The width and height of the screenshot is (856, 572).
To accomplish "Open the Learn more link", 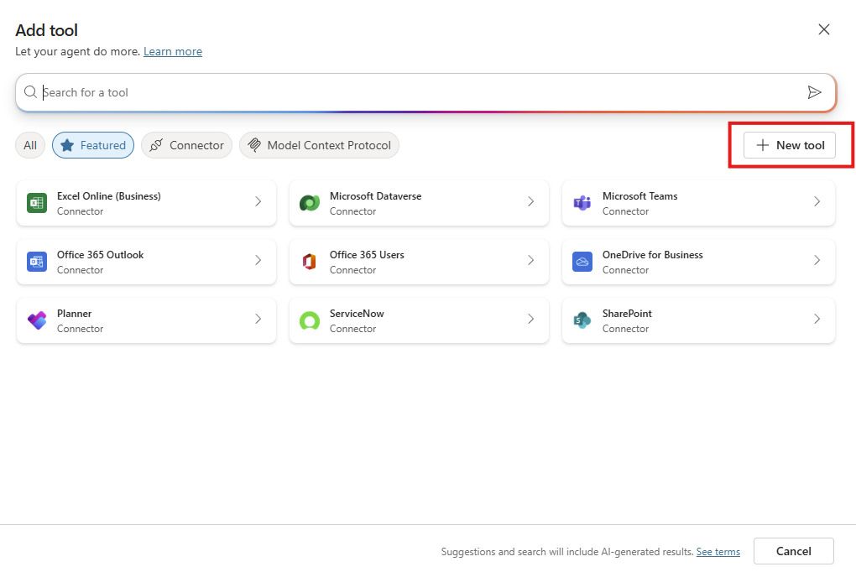I will [x=173, y=51].
